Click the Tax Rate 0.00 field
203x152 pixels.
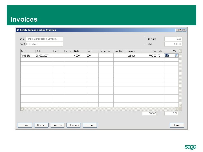[173, 39]
